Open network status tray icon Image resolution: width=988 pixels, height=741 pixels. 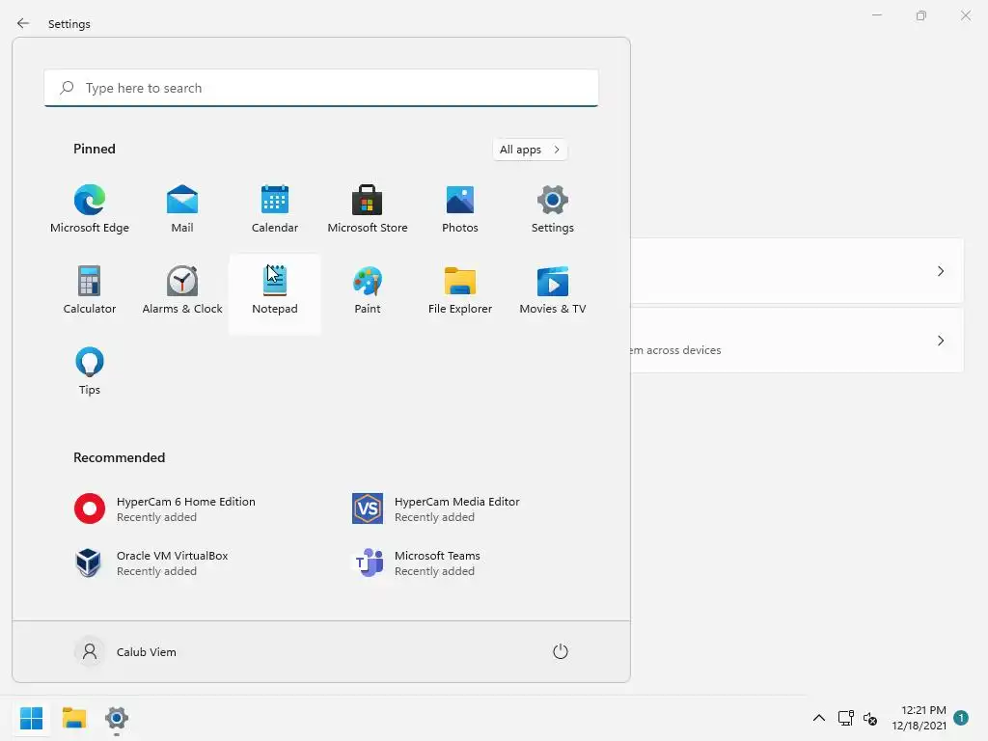[x=845, y=718]
